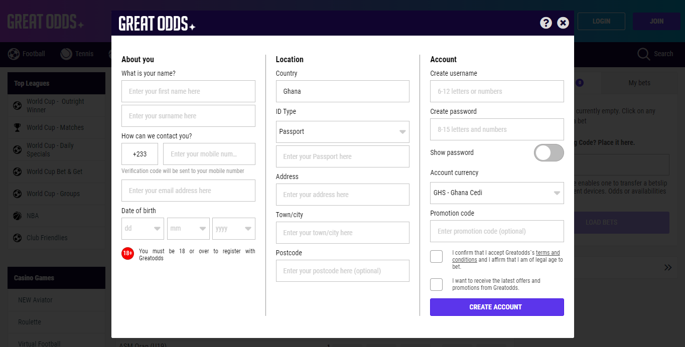Close the registration dialog with X icon
This screenshot has height=347, width=685.
563,23
